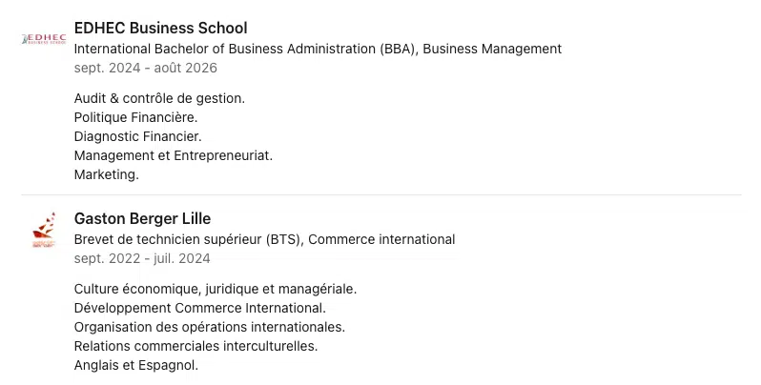Click the Anglais et Espagnol line

135,365
